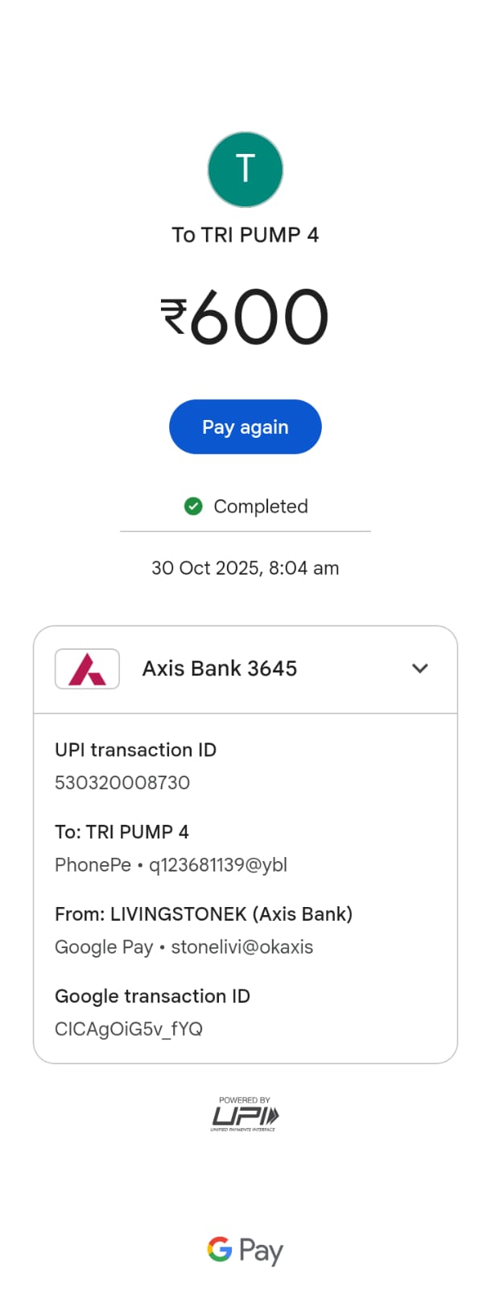Click the Completed status text
This screenshot has width=491, height=1290.
click(260, 506)
